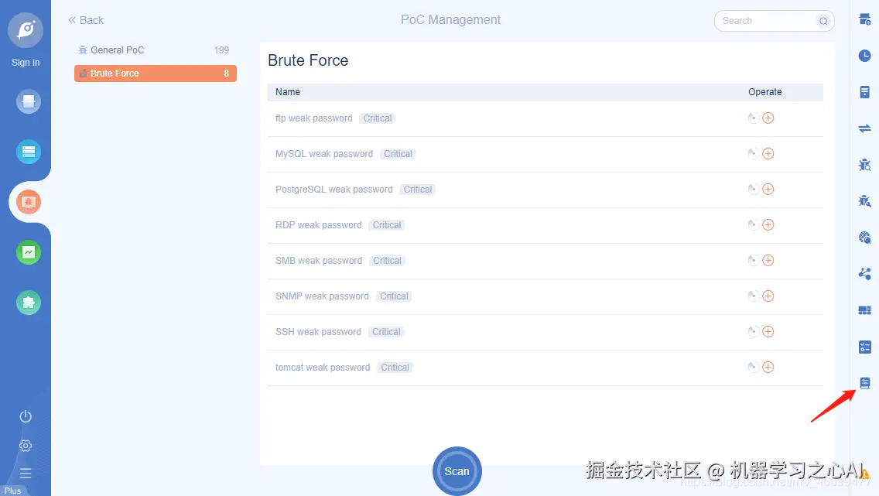Viewport: 879px width, 496px height.
Task: Click plus icon for SMB weak password
Action: coord(768,260)
